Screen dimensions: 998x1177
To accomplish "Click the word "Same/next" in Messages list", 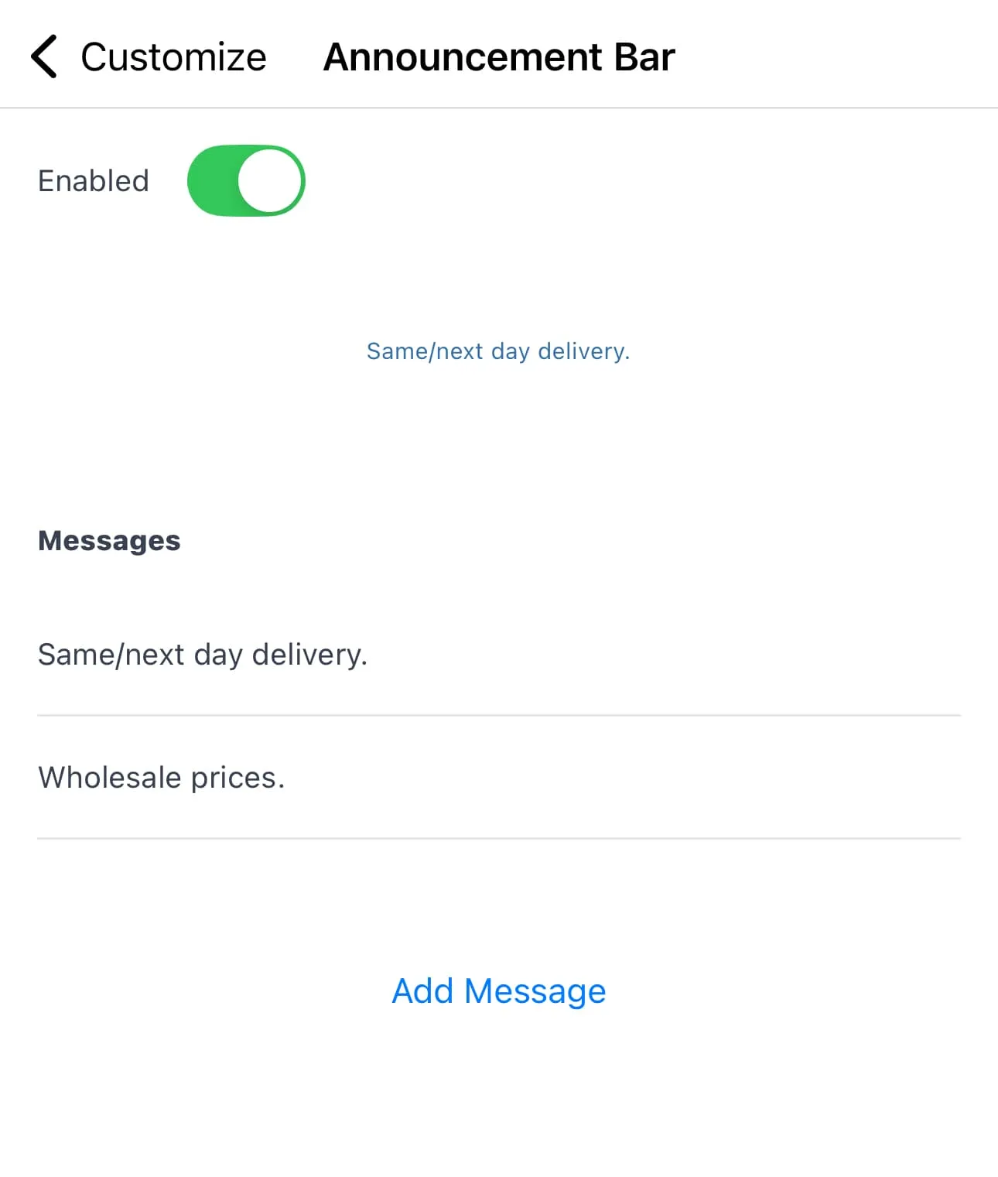I will pyautogui.click(x=111, y=655).
